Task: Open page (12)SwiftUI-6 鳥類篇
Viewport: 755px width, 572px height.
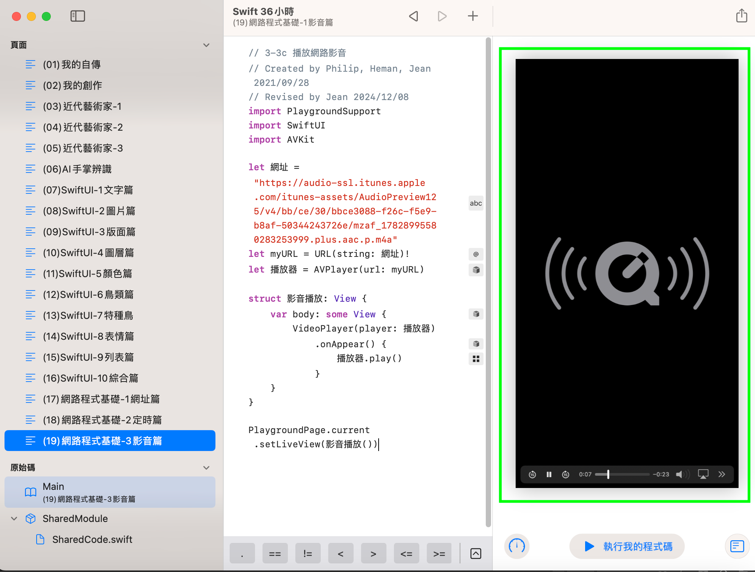Action: click(x=88, y=295)
